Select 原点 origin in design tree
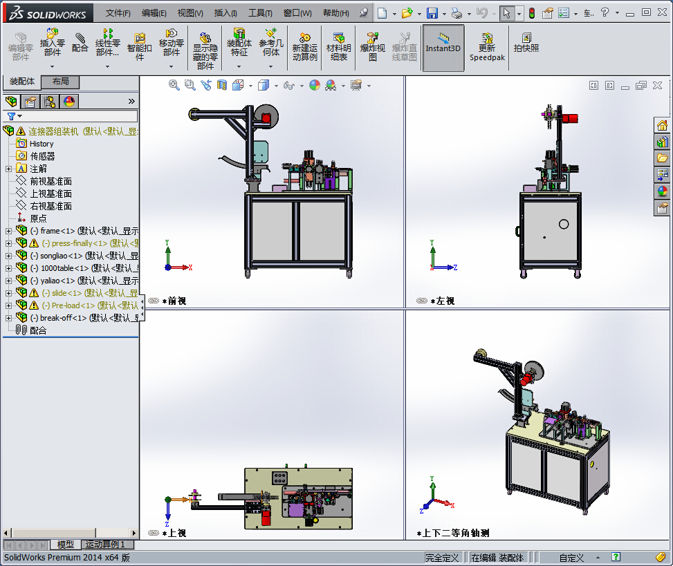The width and height of the screenshot is (673, 566). click(x=38, y=218)
